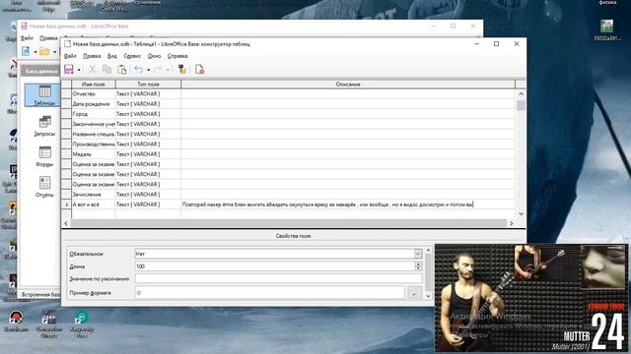Click the vertical scrollbar thumb of the field grid

point(521,105)
